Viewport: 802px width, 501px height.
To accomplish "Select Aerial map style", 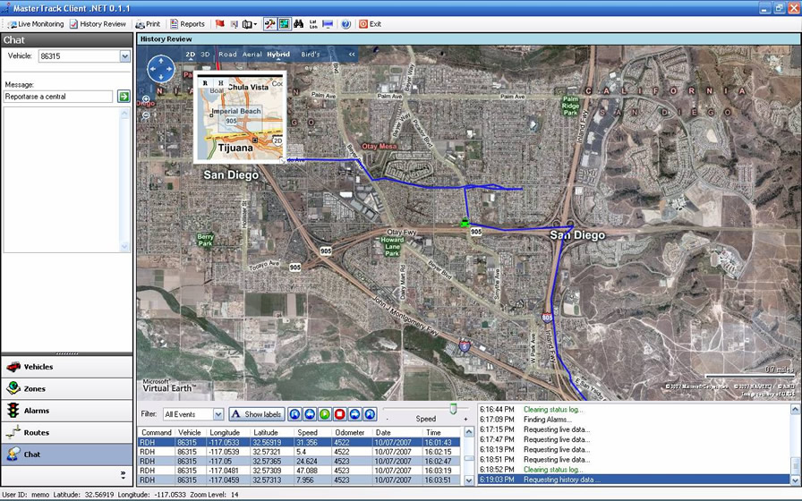I will coord(252,55).
